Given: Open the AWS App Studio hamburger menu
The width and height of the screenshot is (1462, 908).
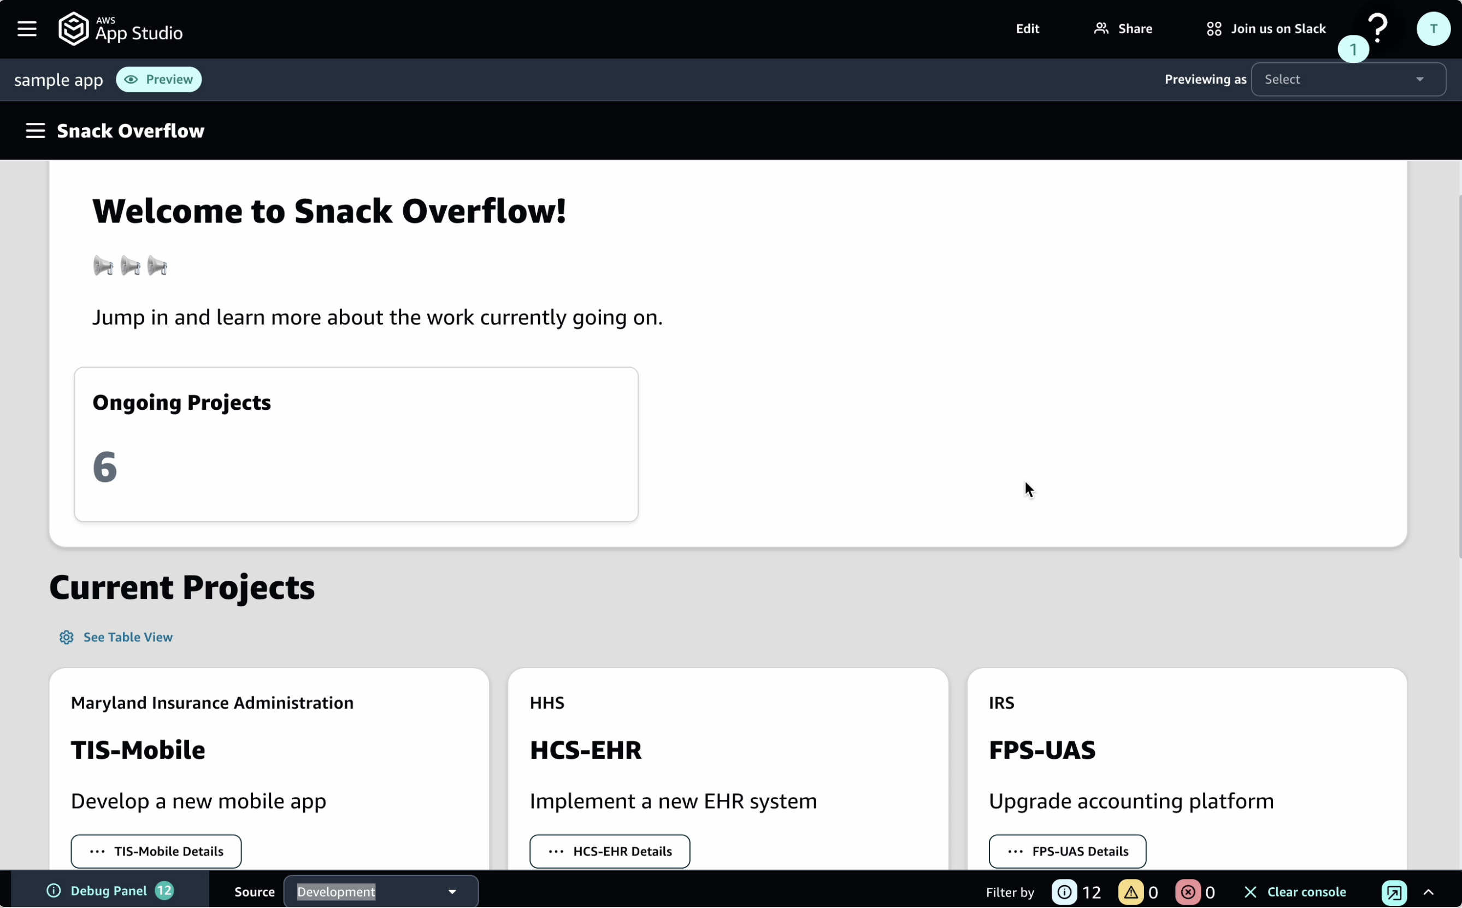Looking at the screenshot, I should tap(26, 29).
